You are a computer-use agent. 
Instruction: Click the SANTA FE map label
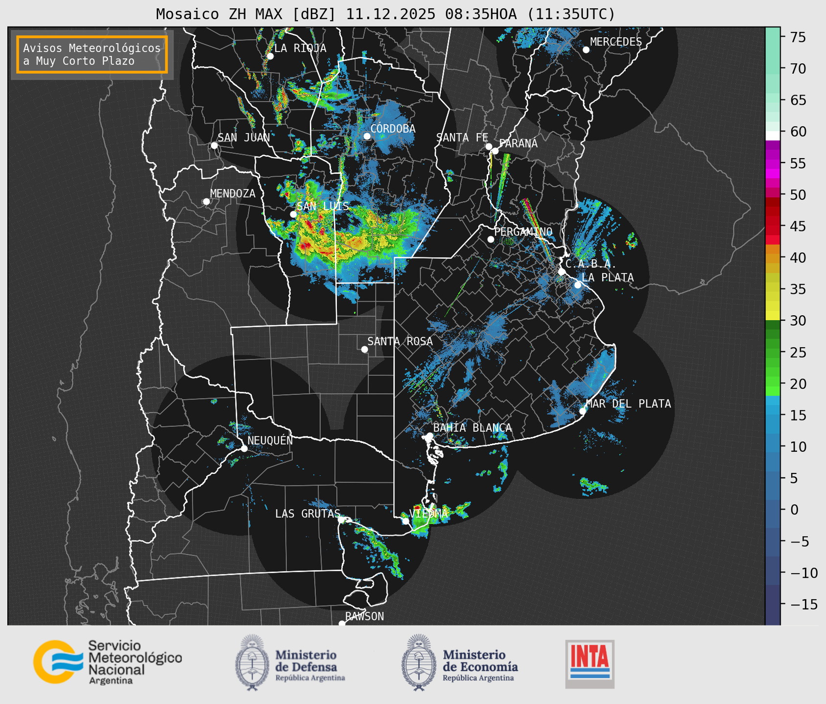(462, 138)
